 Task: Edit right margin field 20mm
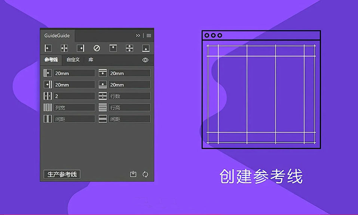coord(74,84)
